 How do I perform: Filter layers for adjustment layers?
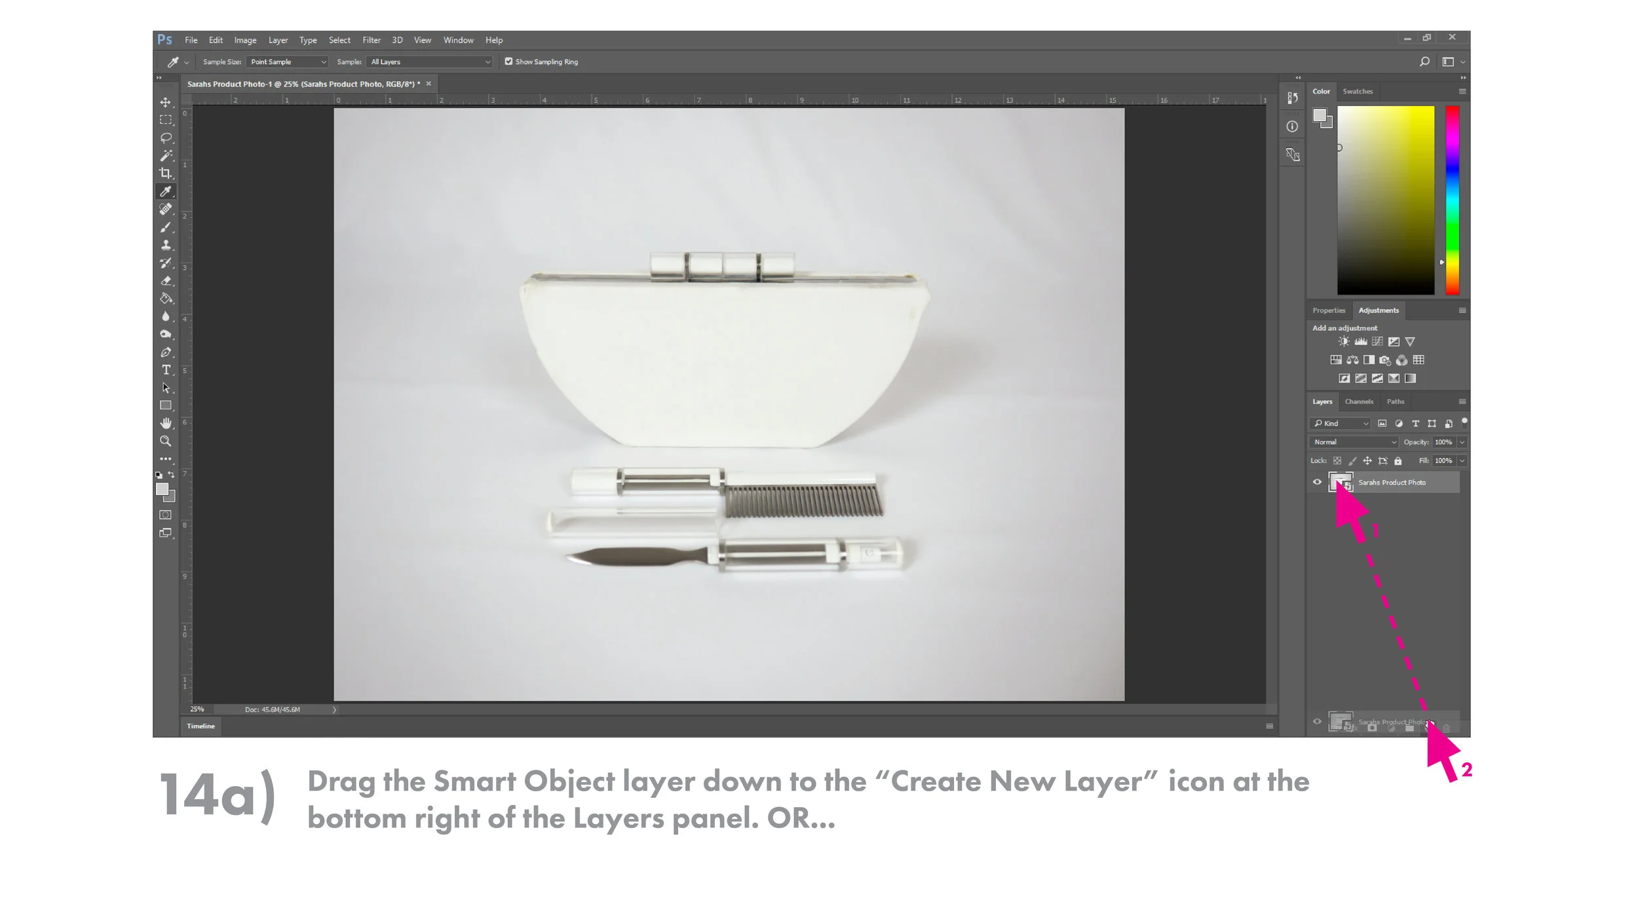[x=1399, y=423]
